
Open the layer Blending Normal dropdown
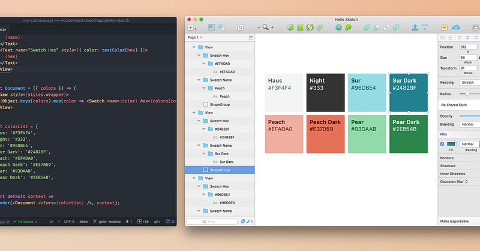[469, 125]
